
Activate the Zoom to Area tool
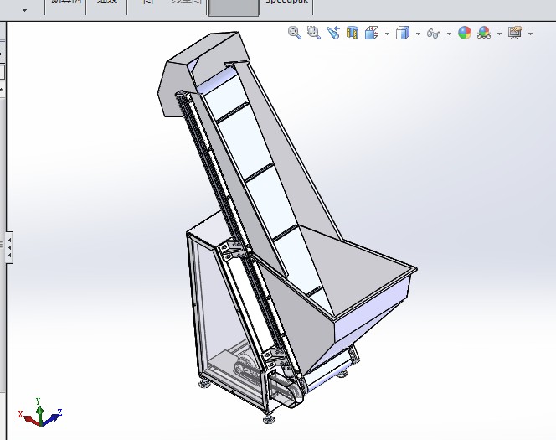[x=313, y=33]
